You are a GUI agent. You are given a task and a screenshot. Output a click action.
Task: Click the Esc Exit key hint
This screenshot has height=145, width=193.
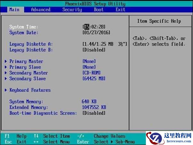15,142
